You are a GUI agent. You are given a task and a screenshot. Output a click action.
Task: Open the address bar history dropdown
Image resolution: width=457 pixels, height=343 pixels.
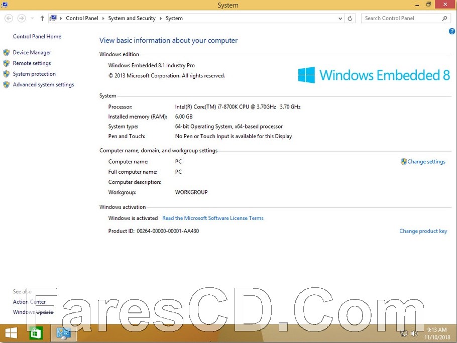(x=340, y=19)
